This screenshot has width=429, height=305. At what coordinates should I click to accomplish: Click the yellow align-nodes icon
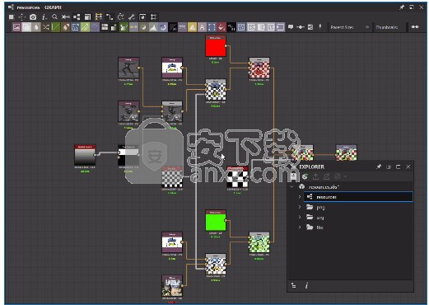coord(99,17)
